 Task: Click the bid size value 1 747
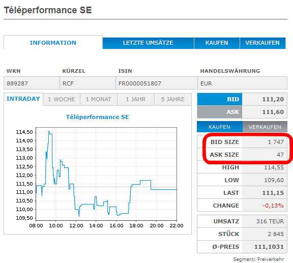point(276,142)
